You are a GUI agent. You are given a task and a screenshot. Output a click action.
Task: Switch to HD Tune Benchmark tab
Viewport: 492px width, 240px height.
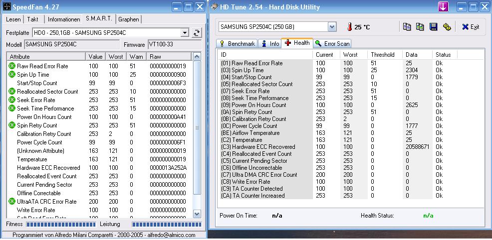tap(237, 44)
